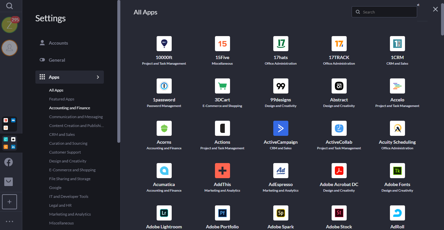The width and height of the screenshot is (444, 230).
Task: Select the Adobe Fonts app icon
Action: tap(397, 171)
